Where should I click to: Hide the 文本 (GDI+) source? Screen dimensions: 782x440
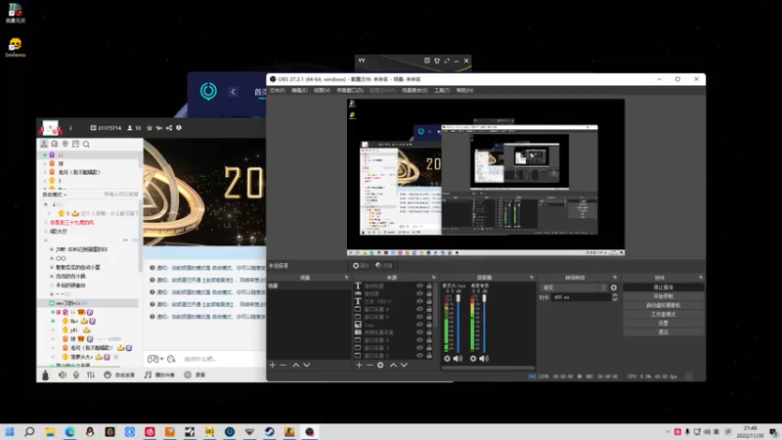point(419,301)
